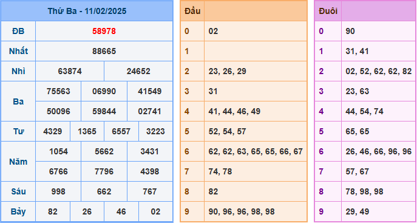
Task: Select Đầu values 62, 62, 63, 65, 65, 66, 67
Action: [x=256, y=152]
